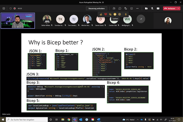Click the microphone tray icon
Image resolution: width=183 pixels, height=122 pixels.
coord(145,120)
